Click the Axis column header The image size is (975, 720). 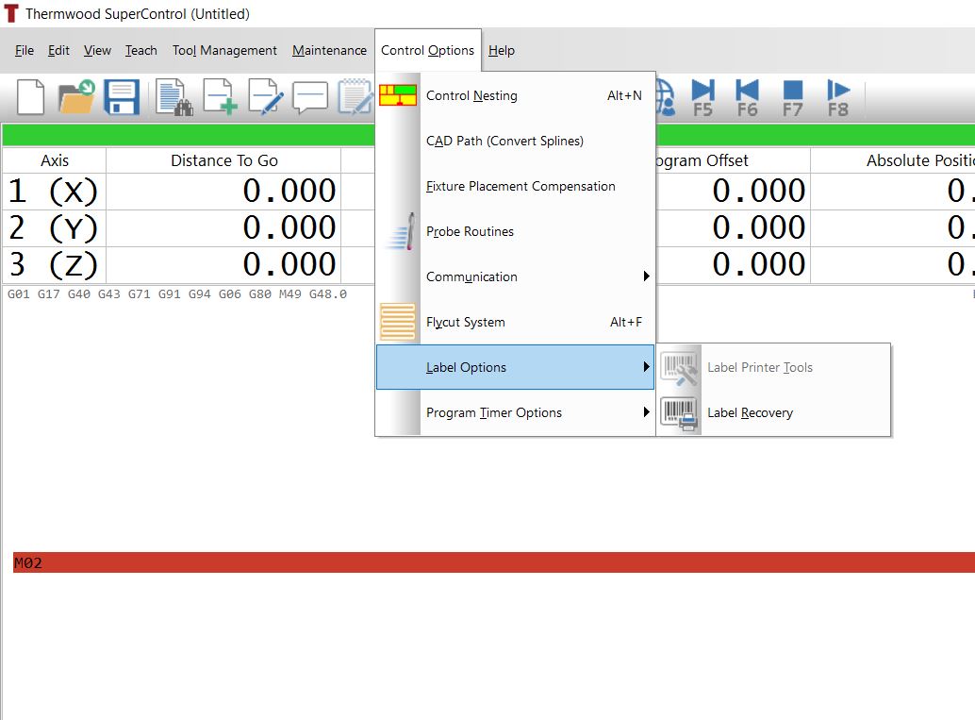55,160
